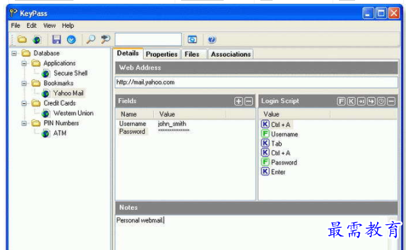Image resolution: width=406 pixels, height=250 pixels.
Task: Click the ATM entry globe icon
Action: point(46,133)
